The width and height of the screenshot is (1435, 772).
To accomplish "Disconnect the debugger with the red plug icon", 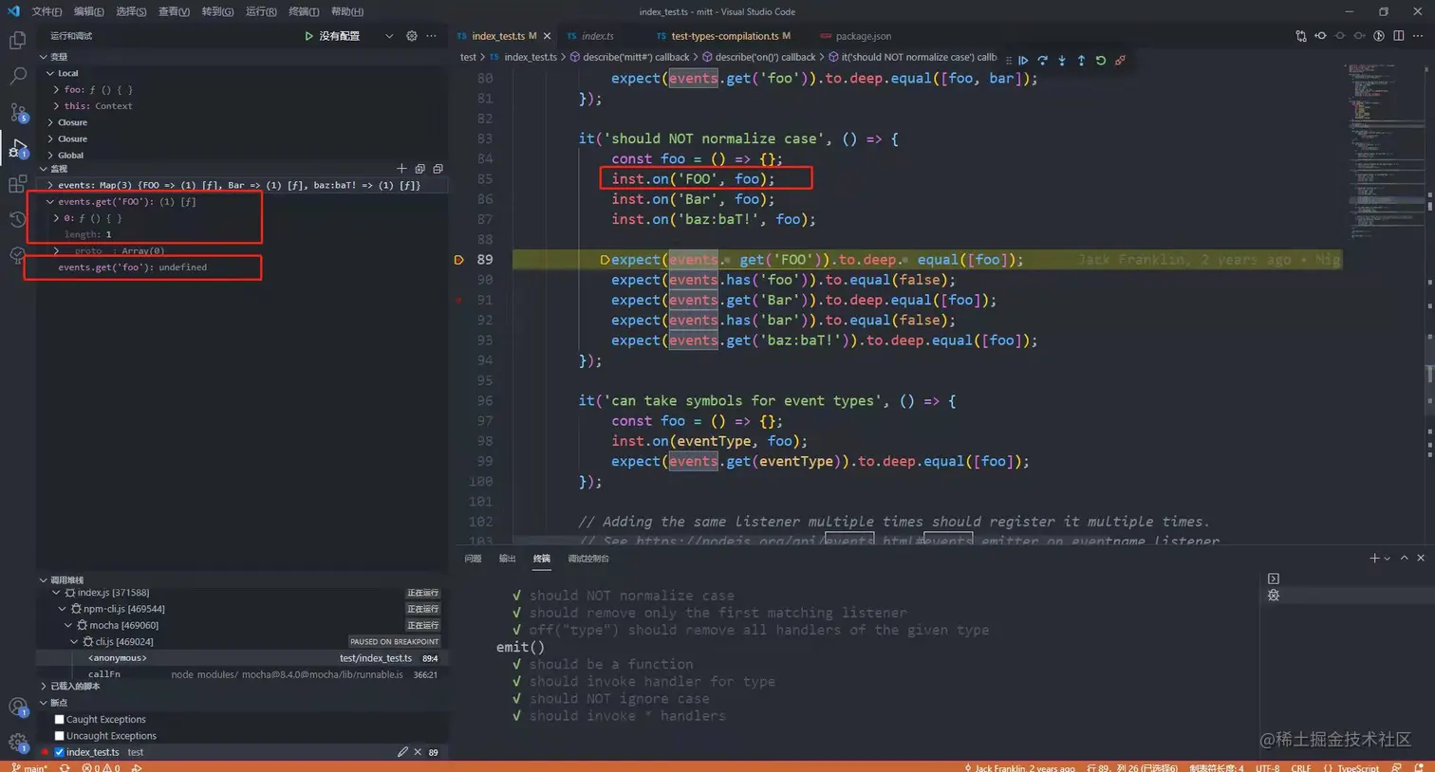I will (1120, 60).
